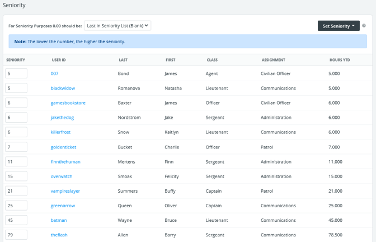Sort by Hours YTD column header
This screenshot has width=376, height=242.
(x=340, y=60)
